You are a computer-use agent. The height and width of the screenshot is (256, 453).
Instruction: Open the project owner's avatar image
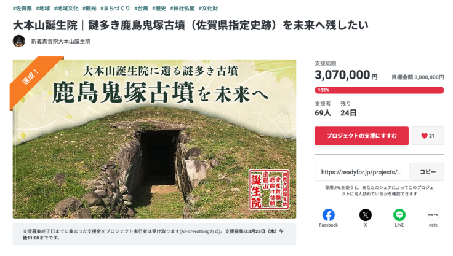click(19, 41)
